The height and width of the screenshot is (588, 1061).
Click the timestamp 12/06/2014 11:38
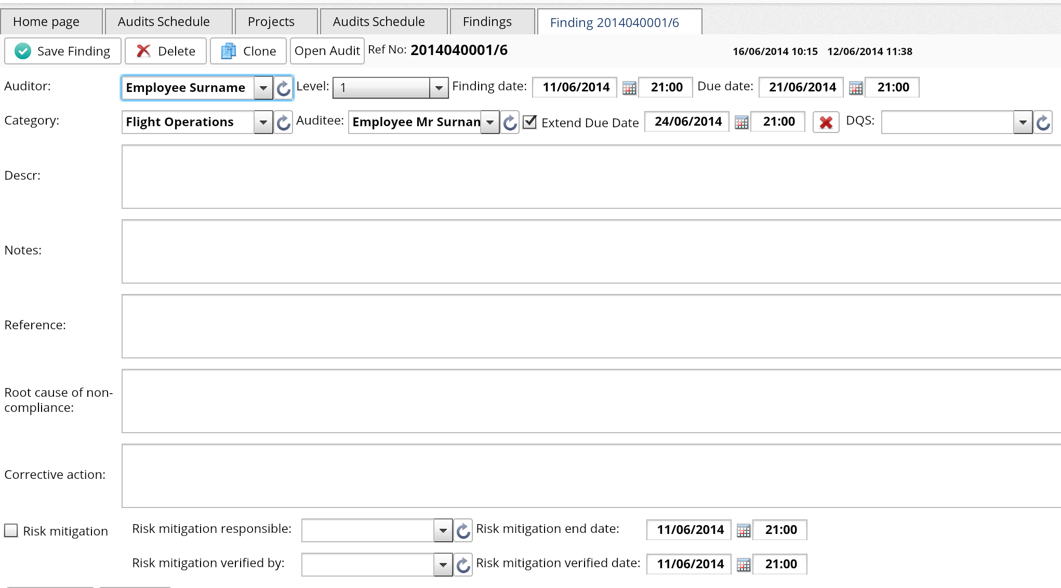tap(870, 51)
